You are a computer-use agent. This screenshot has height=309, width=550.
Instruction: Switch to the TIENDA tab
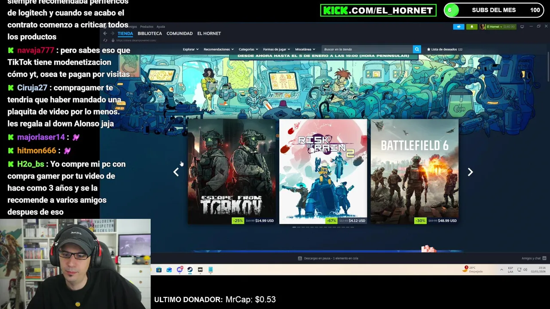[125, 33]
